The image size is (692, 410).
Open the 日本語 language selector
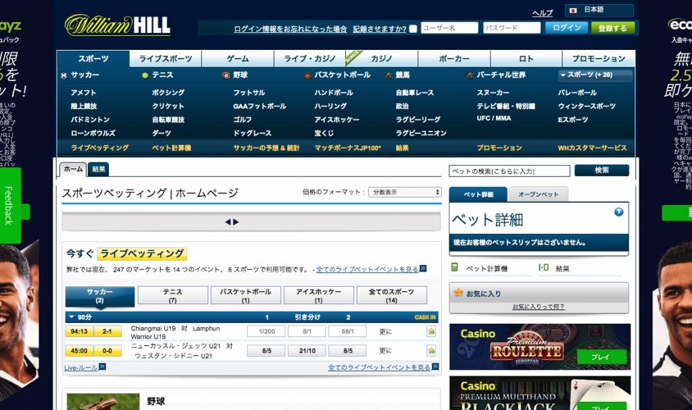tap(599, 10)
